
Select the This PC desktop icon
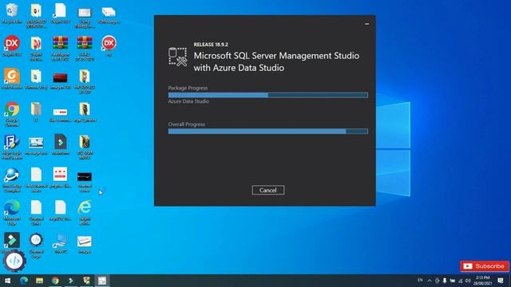tap(61, 243)
